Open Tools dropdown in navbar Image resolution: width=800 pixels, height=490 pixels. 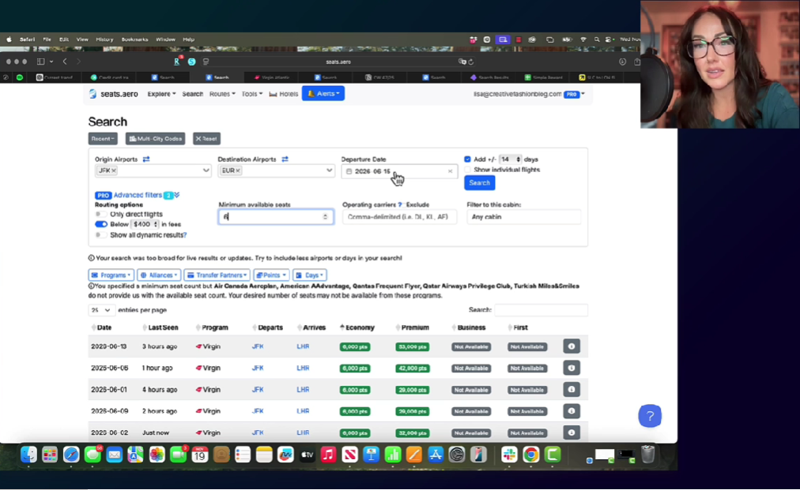(x=252, y=94)
